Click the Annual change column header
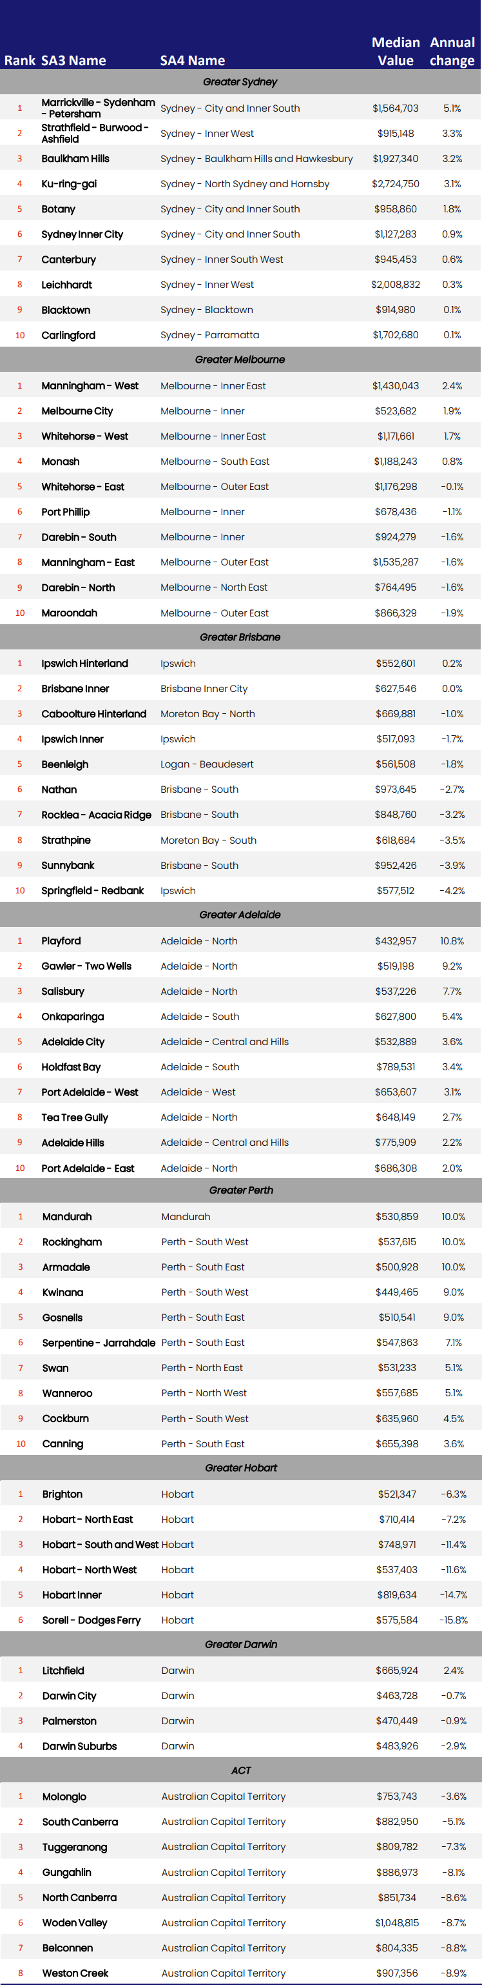Image resolution: width=482 pixels, height=1985 pixels. (x=452, y=52)
